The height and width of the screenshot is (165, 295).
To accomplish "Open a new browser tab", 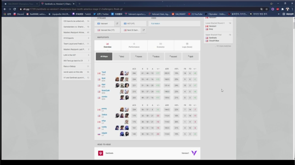I will [x=79, y=4].
